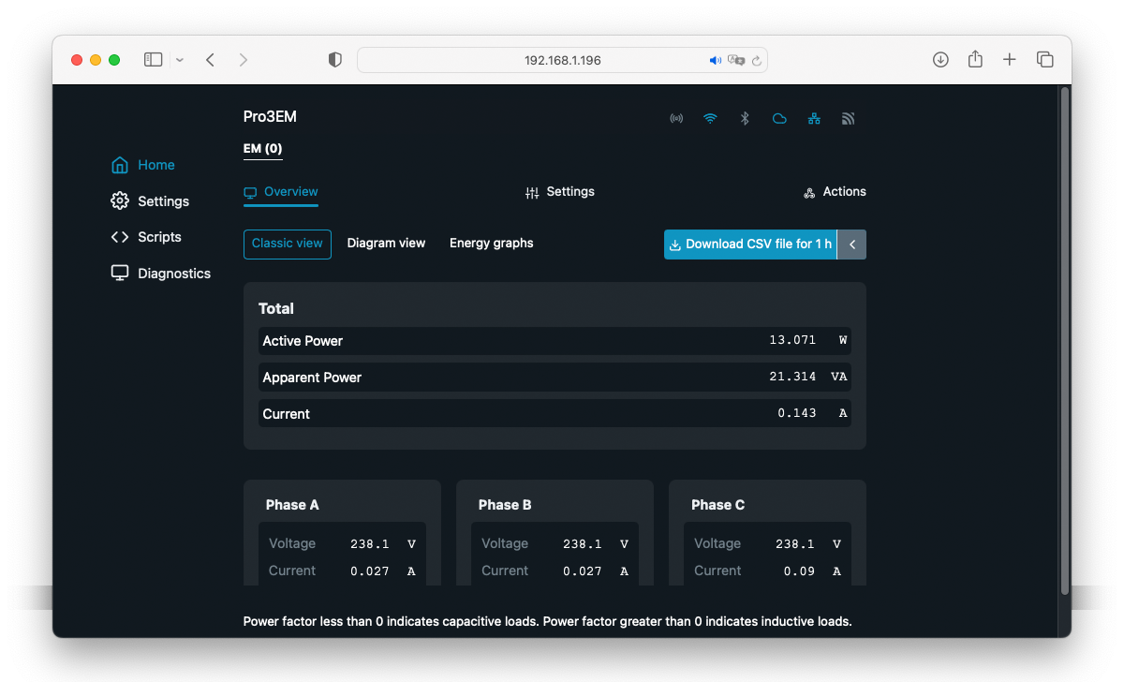Click the access point status icon
Screen dimensions: 1124x682
tap(676, 119)
